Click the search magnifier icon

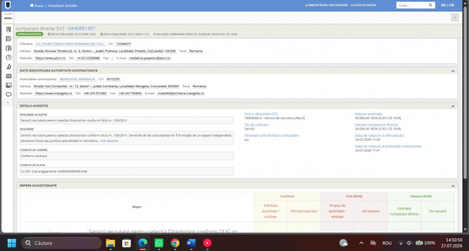(x=431, y=5)
